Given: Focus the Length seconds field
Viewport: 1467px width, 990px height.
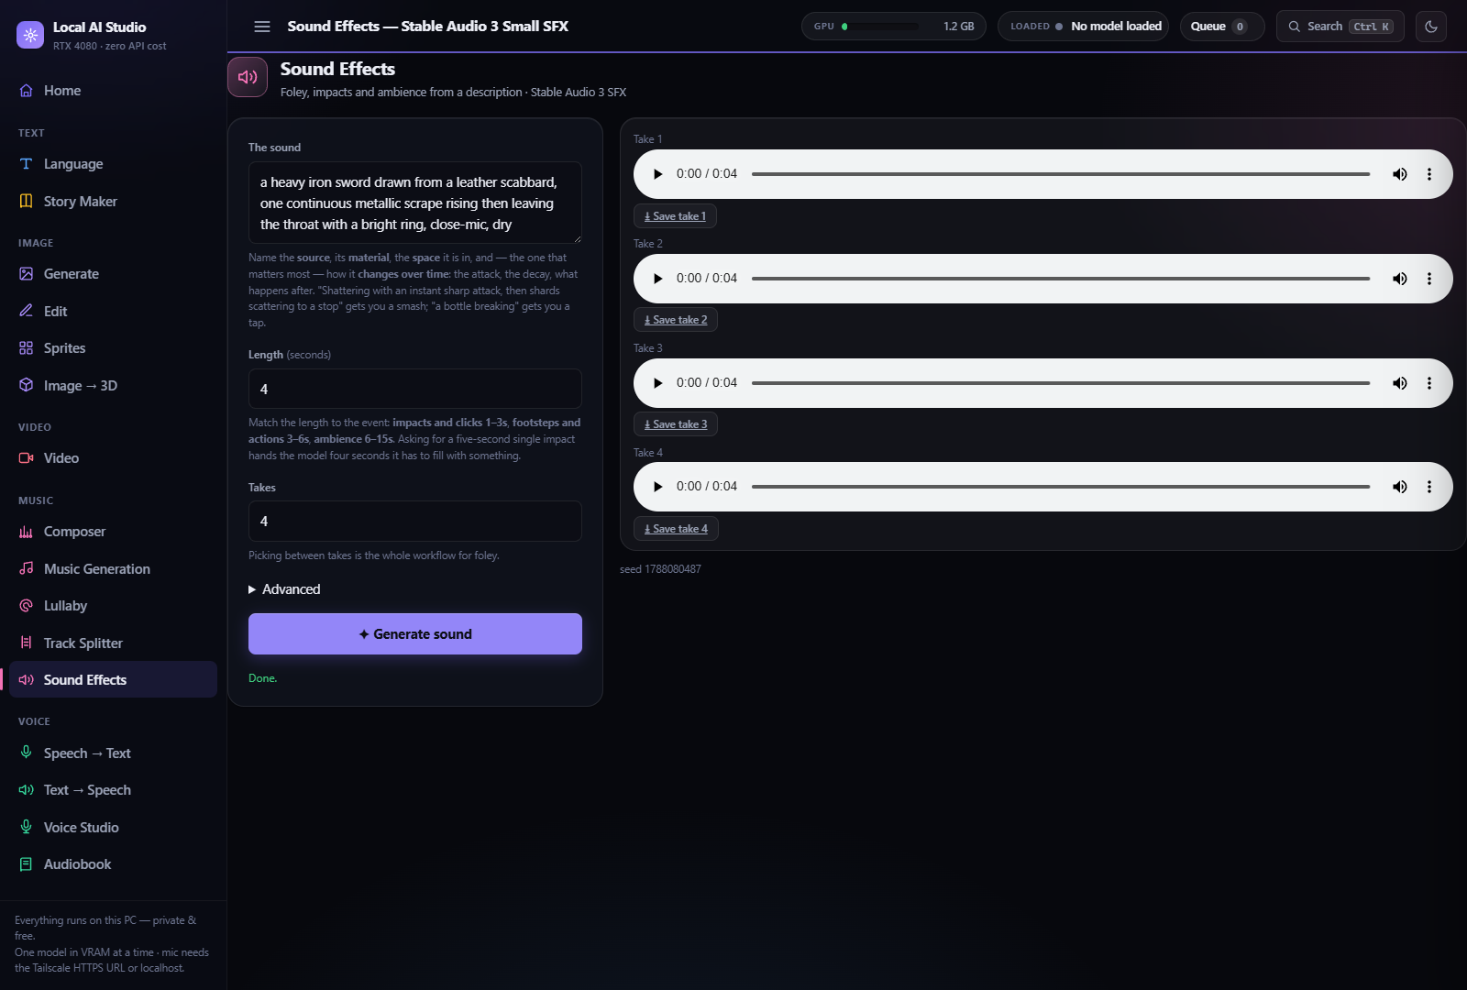Looking at the screenshot, I should 415,389.
